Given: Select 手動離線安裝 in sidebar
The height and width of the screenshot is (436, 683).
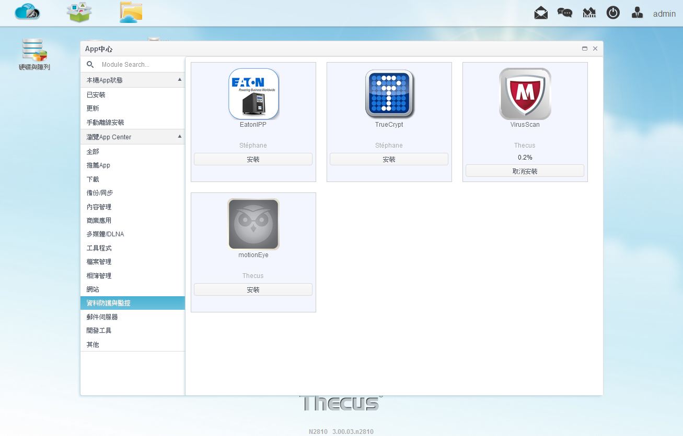Looking at the screenshot, I should coord(133,123).
